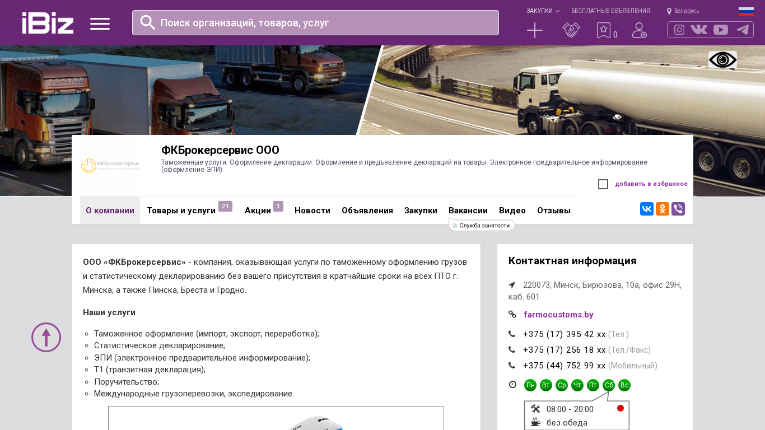Select the Пт day circle

tap(593, 385)
